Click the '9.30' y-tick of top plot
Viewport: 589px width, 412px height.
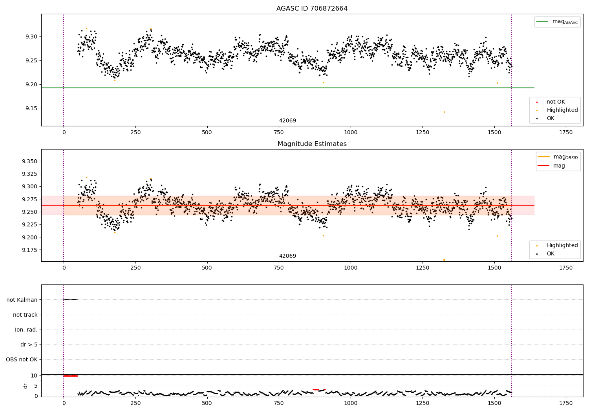32,36
